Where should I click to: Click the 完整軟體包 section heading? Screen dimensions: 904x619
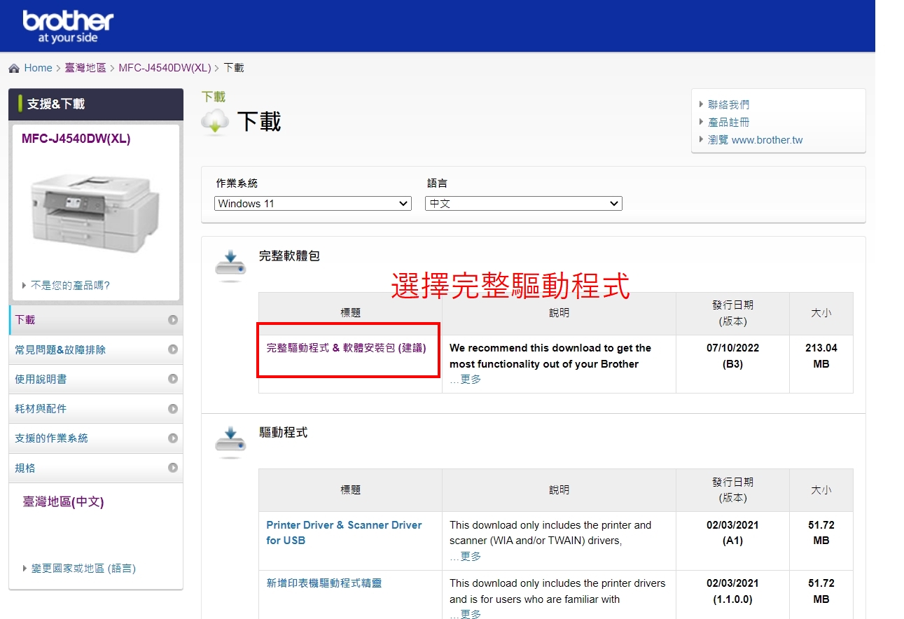(x=289, y=256)
